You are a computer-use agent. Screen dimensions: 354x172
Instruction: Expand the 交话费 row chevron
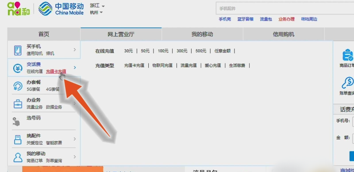[x=75, y=67]
